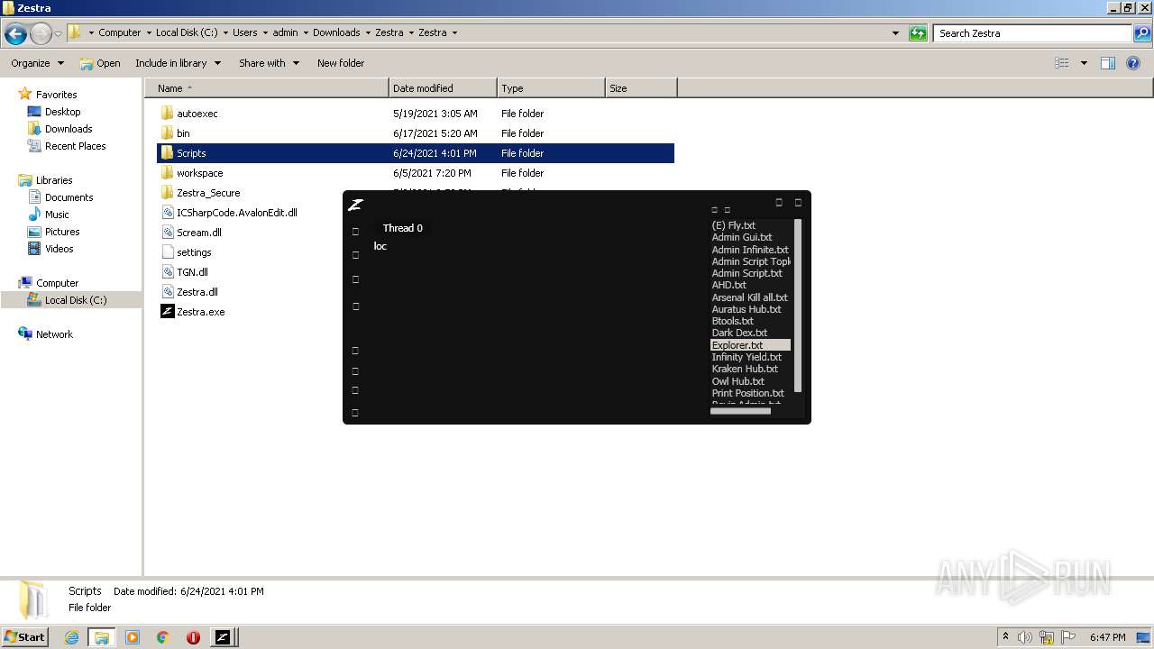Select the Zestra_Secure folder icon
This screenshot has height=649, width=1154.
click(167, 193)
